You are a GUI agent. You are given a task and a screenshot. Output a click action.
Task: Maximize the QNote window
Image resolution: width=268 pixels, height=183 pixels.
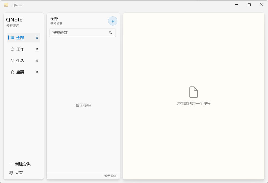pyautogui.click(x=249, y=5)
